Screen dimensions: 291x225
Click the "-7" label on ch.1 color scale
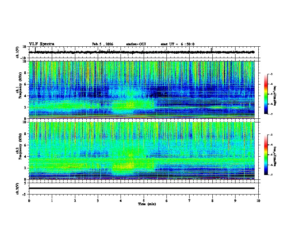[271, 114]
